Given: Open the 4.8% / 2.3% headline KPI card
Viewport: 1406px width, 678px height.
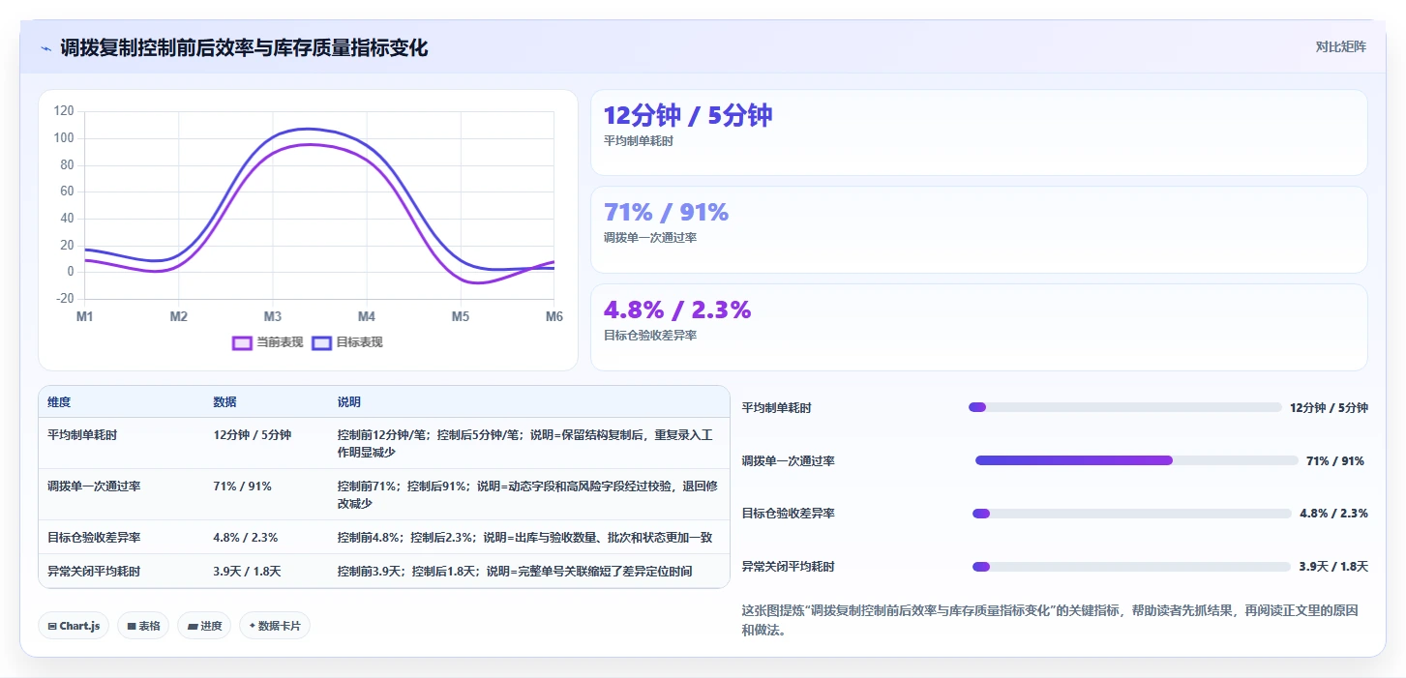Looking at the screenshot, I should click(978, 327).
